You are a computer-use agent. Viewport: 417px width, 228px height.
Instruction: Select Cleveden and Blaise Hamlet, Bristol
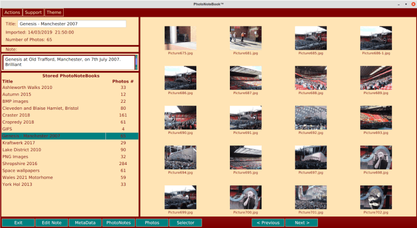point(70,108)
